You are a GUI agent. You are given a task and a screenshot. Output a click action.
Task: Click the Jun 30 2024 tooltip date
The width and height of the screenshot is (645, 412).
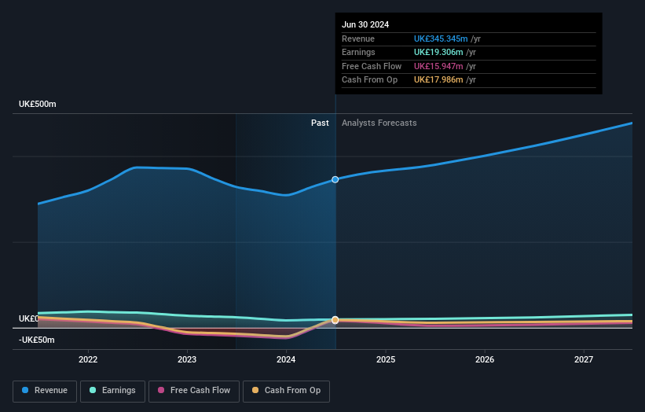(365, 24)
